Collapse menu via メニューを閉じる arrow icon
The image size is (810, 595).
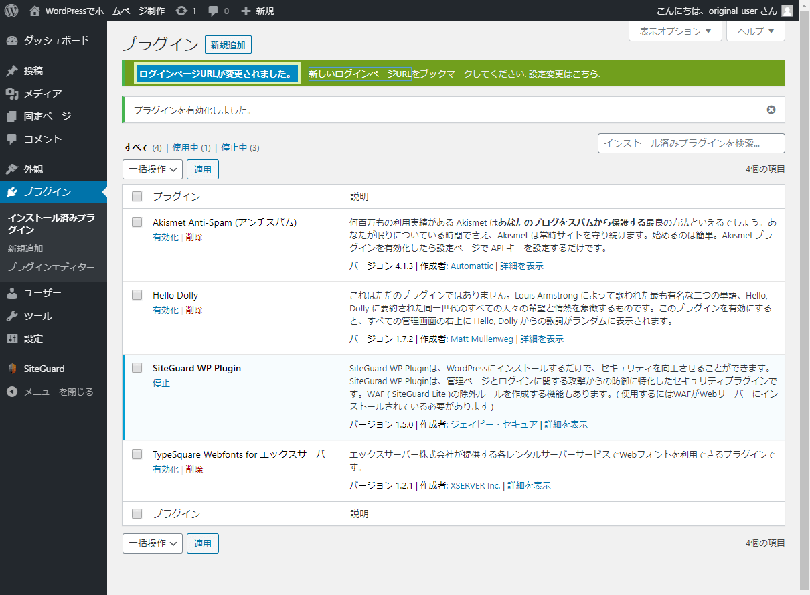[12, 392]
